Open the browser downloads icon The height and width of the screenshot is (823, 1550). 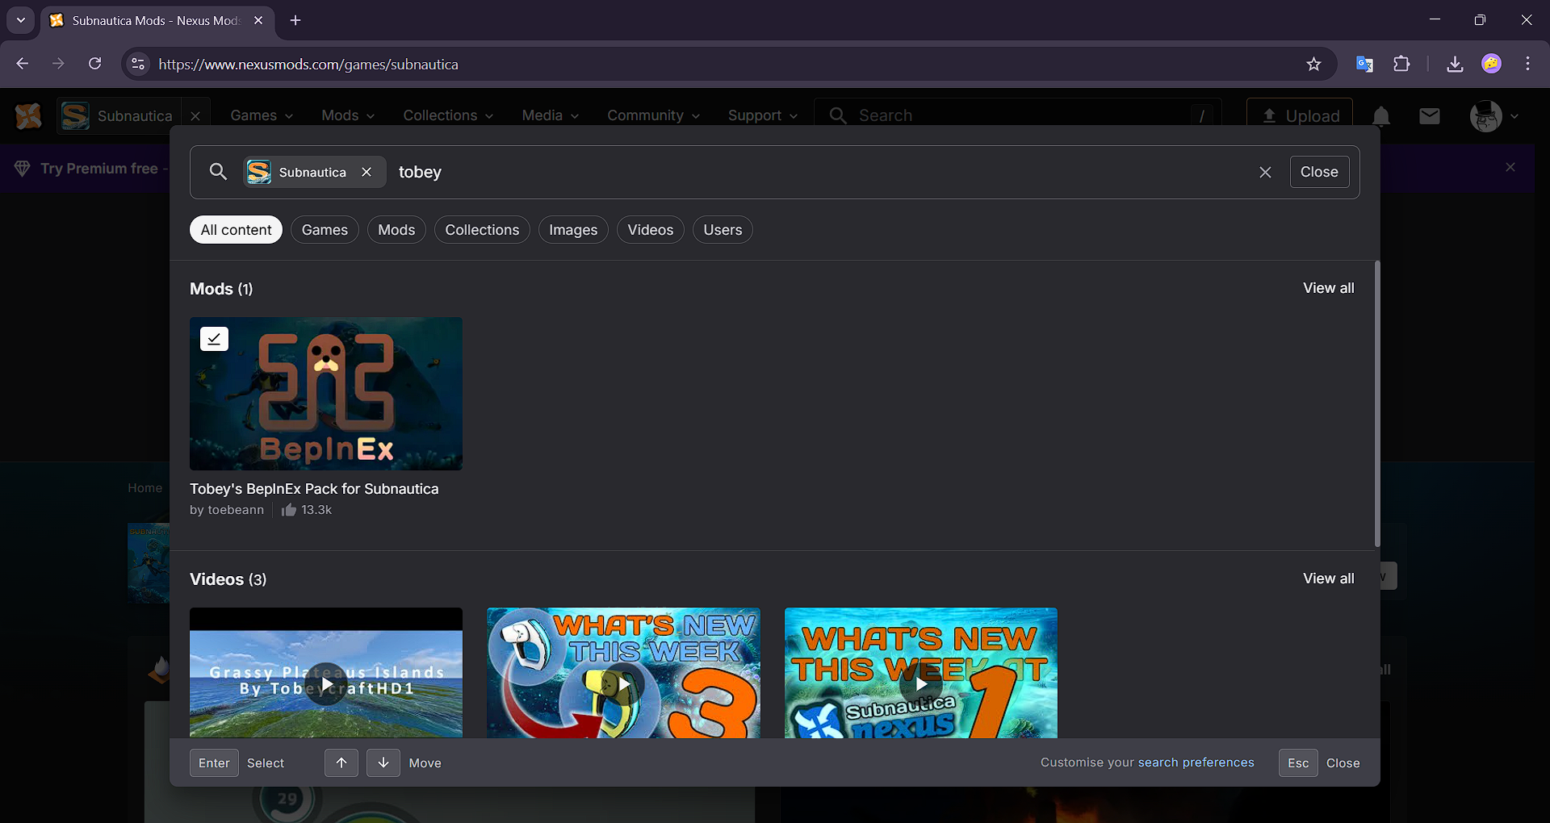point(1455,64)
